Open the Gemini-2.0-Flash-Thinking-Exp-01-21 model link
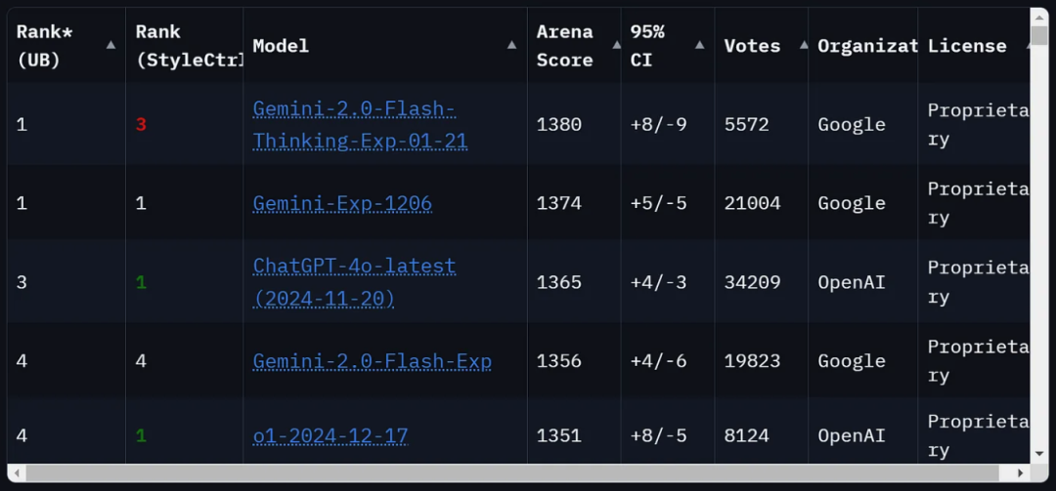Viewport: 1056px width, 491px height. coord(360,125)
